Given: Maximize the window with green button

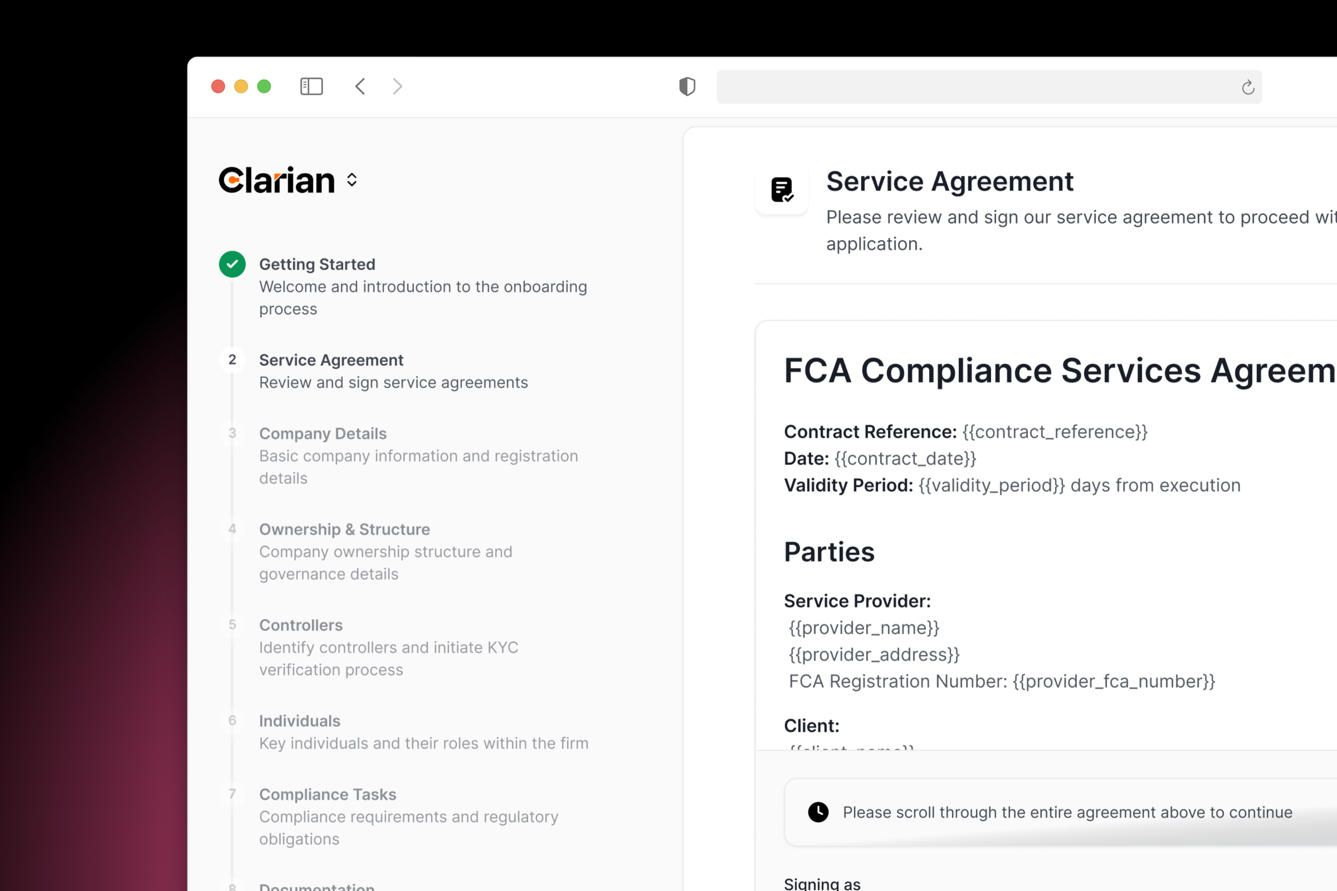Looking at the screenshot, I should [264, 86].
